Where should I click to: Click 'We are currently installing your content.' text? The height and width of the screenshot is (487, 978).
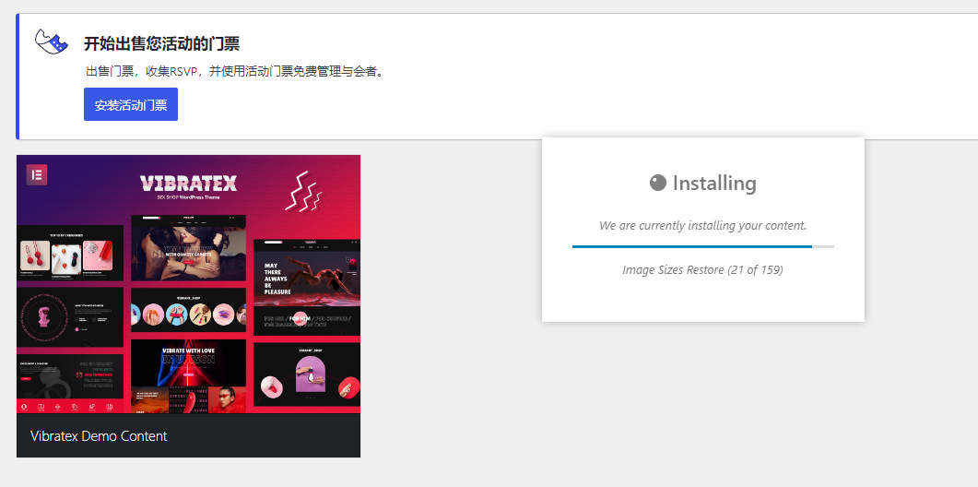703,225
